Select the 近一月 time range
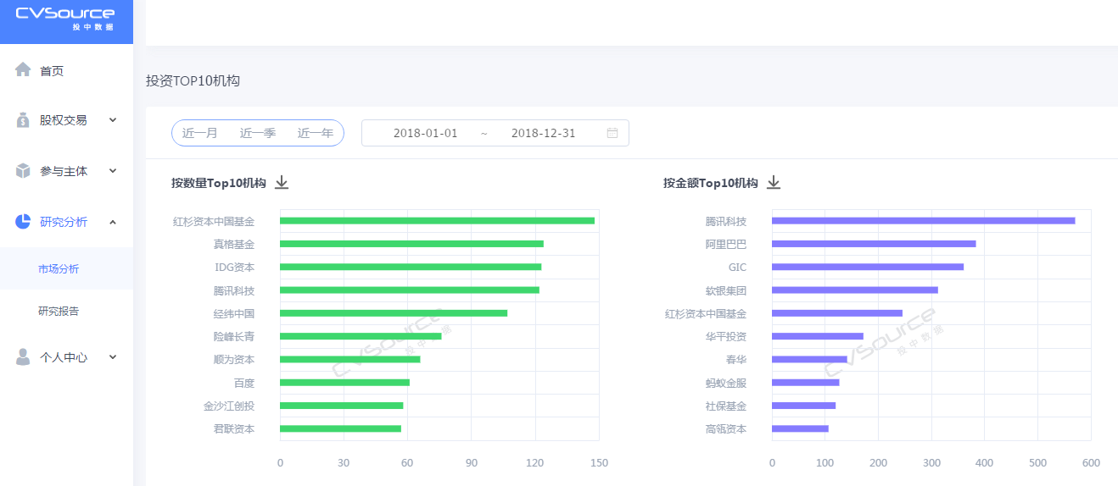 click(x=200, y=133)
